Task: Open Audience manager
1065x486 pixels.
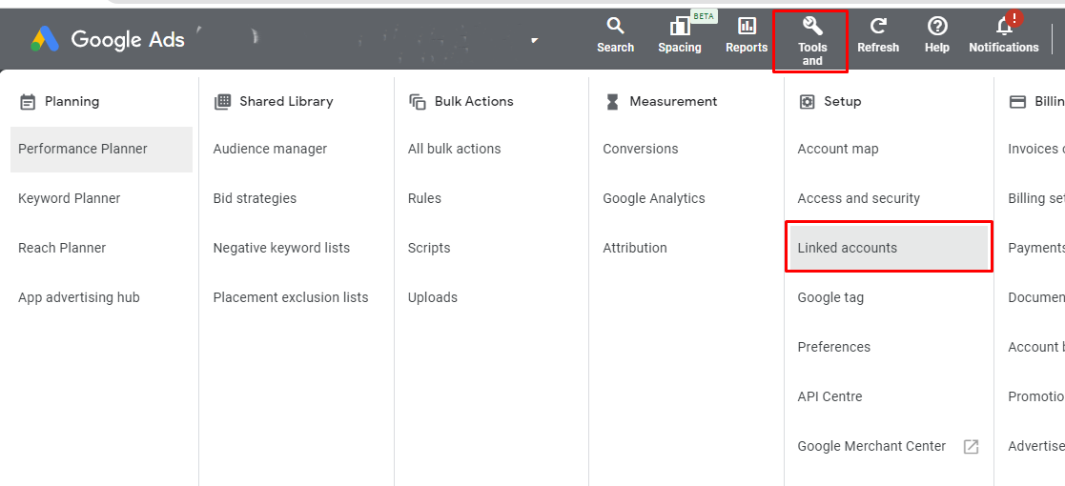Action: [x=270, y=149]
